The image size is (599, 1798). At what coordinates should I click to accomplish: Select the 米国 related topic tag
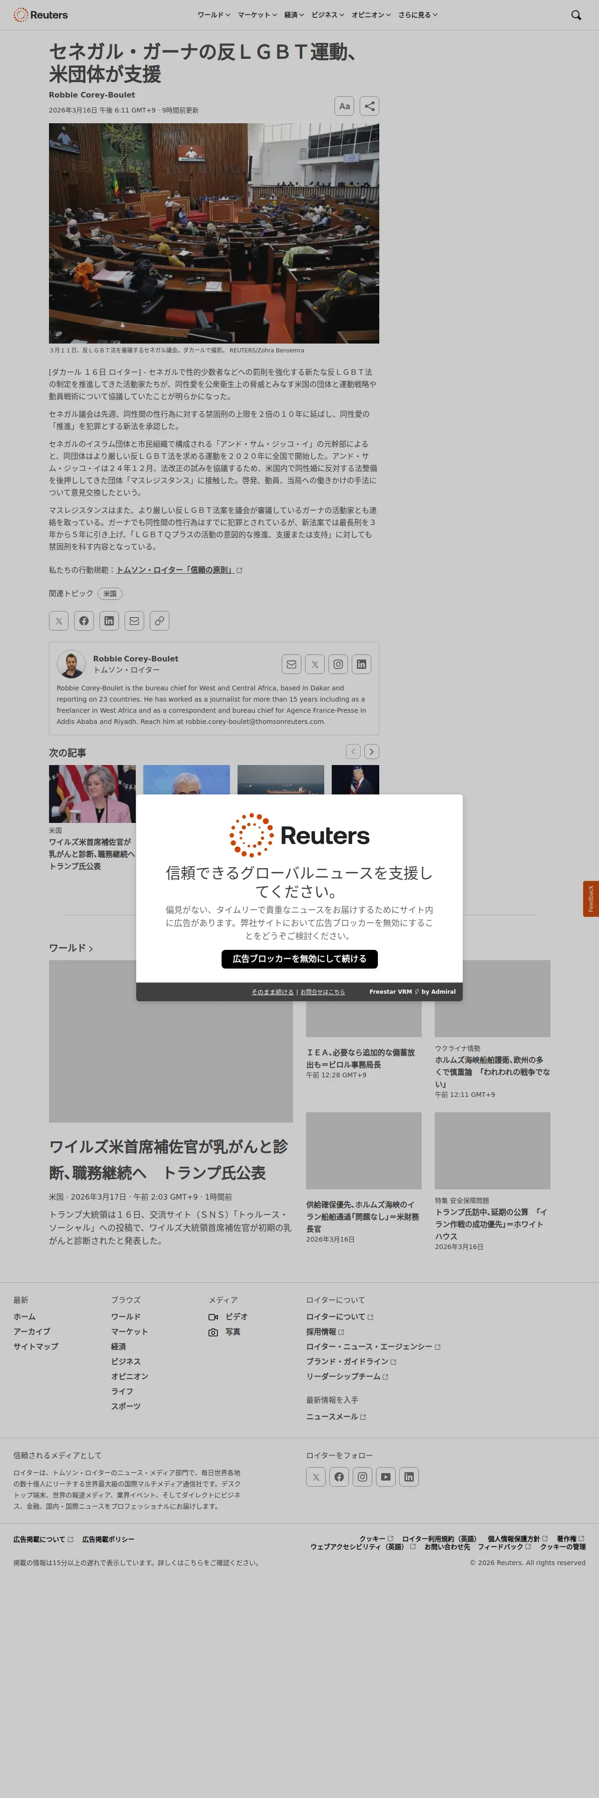pyautogui.click(x=110, y=593)
